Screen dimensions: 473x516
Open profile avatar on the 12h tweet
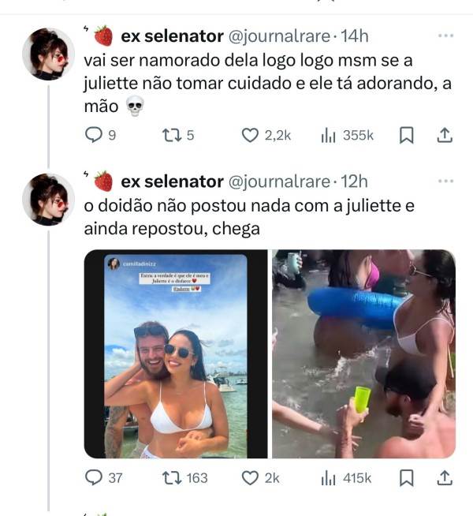pos(49,199)
